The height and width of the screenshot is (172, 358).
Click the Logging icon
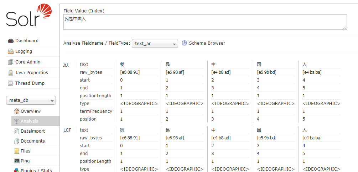pos(10,51)
